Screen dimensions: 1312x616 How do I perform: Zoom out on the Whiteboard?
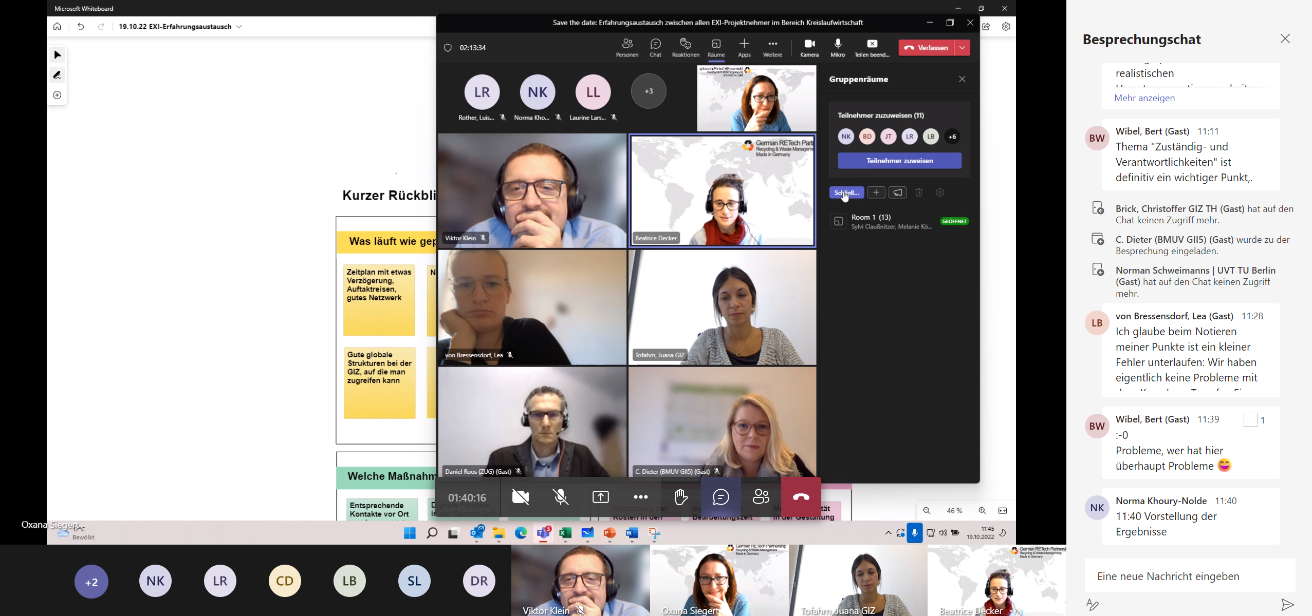pos(927,511)
